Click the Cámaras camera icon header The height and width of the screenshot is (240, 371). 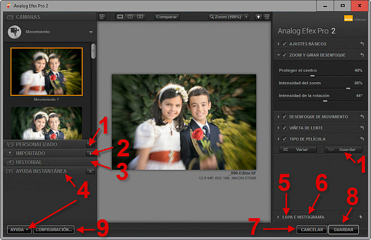pyautogui.click(x=10, y=17)
